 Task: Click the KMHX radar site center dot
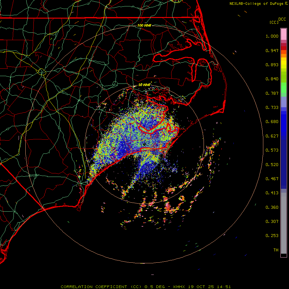(144, 144)
